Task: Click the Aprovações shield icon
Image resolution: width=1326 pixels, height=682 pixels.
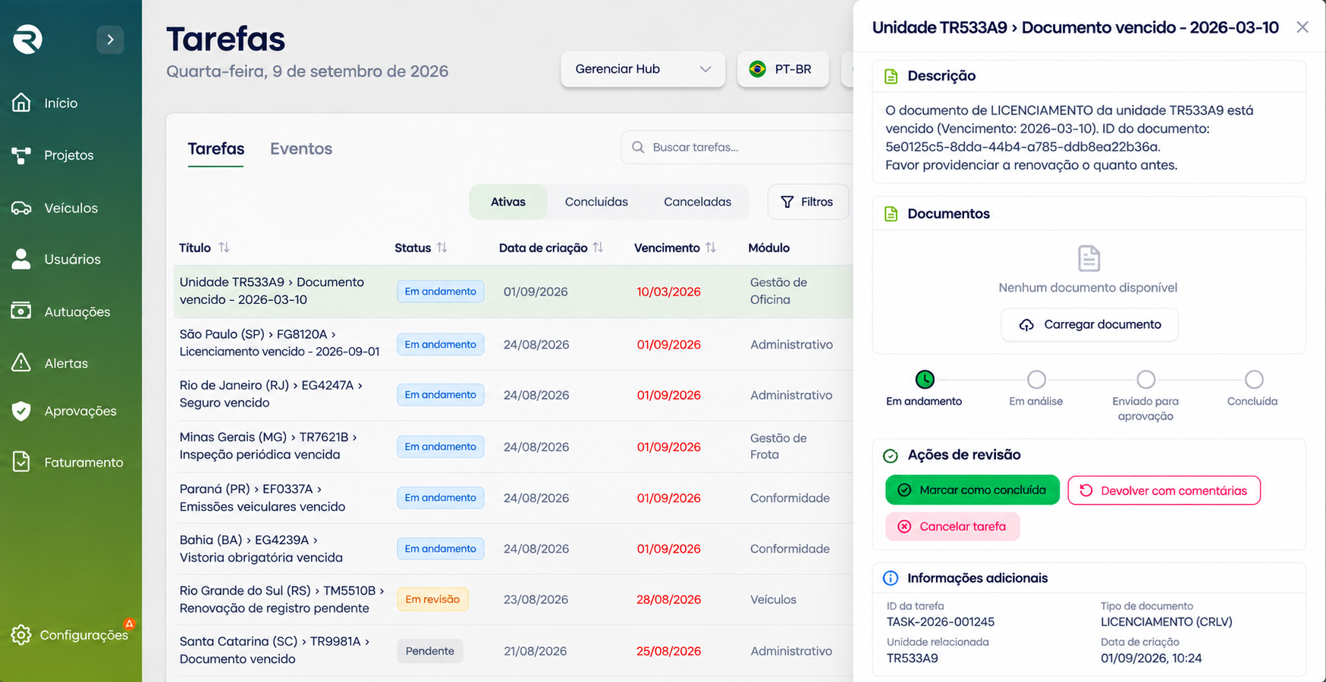Action: coord(21,411)
